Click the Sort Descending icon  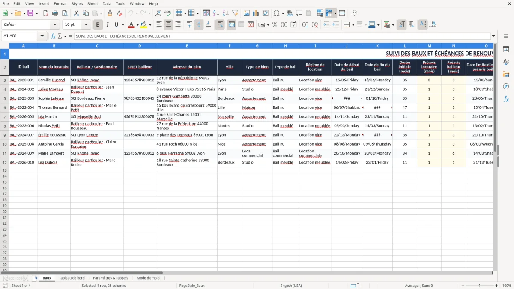point(225,13)
